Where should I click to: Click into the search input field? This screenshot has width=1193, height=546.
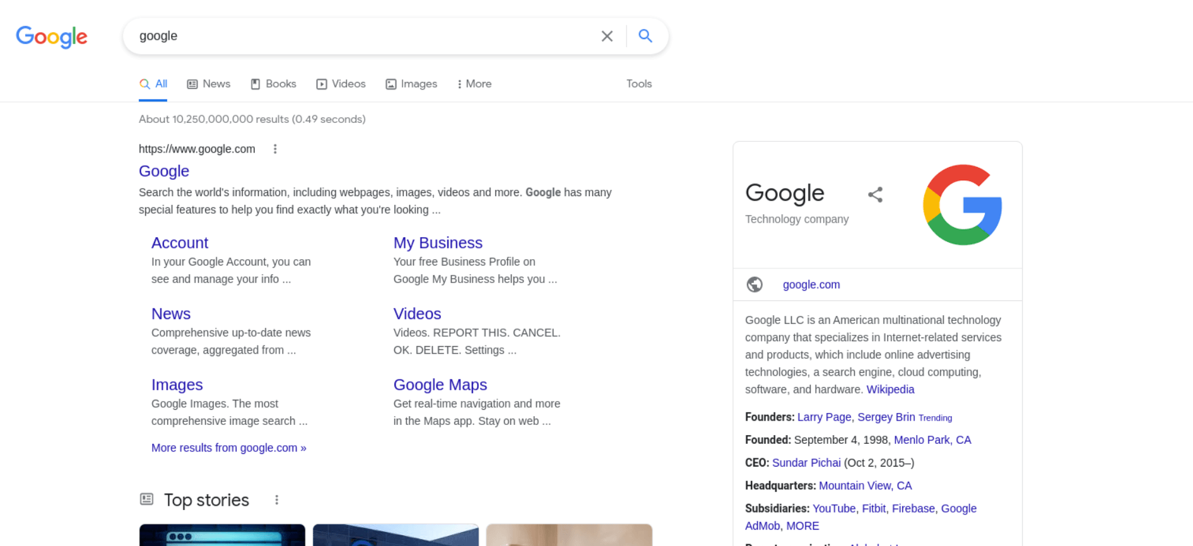pos(360,37)
